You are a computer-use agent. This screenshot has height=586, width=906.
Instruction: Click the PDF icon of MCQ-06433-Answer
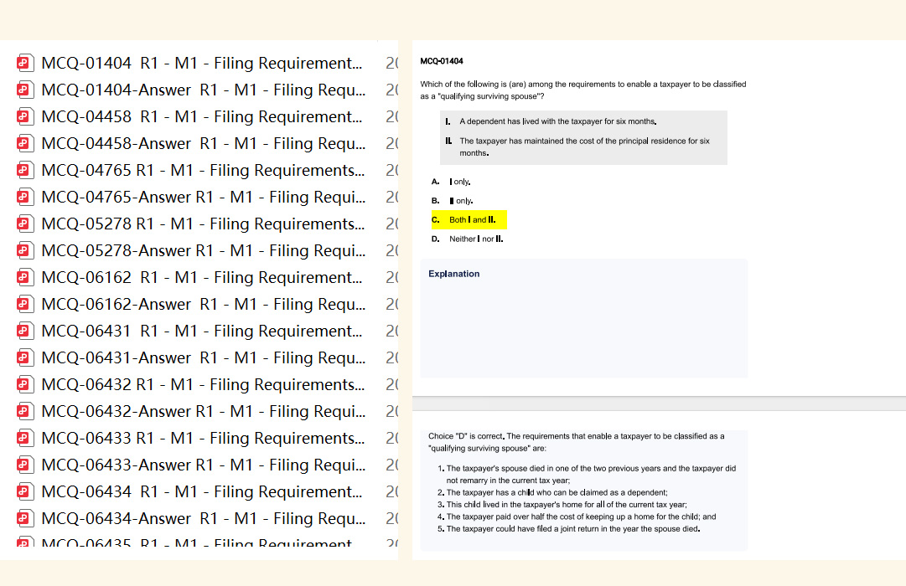[x=24, y=465]
